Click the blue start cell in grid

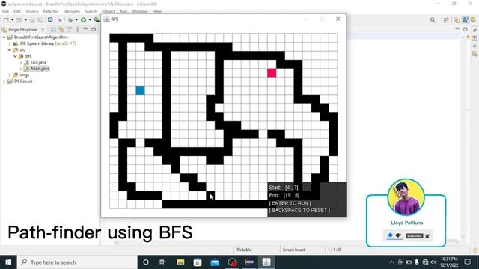[141, 90]
